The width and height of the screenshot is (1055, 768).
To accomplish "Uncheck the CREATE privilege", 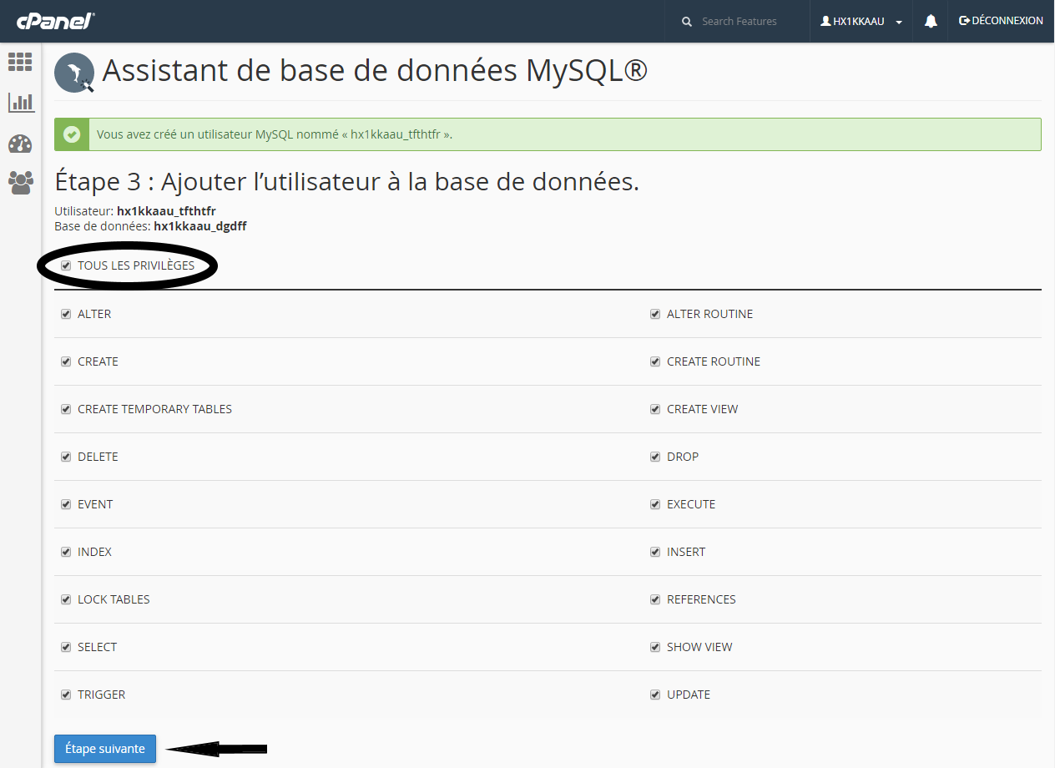I will pos(66,362).
